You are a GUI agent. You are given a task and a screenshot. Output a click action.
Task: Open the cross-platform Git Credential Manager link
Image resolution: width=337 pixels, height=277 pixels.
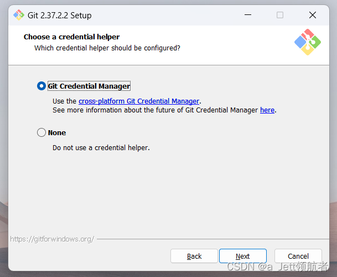(139, 101)
